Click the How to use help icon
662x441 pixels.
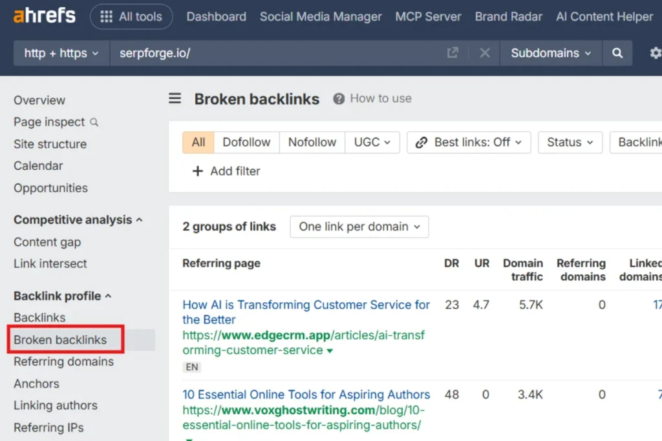(x=339, y=99)
